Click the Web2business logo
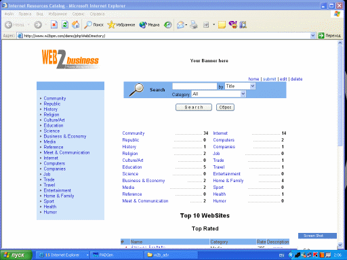This screenshot has height=260, width=347. (x=70, y=59)
